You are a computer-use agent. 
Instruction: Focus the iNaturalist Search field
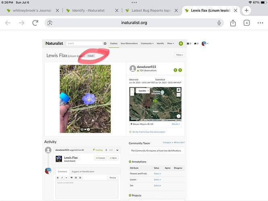click(x=85, y=43)
